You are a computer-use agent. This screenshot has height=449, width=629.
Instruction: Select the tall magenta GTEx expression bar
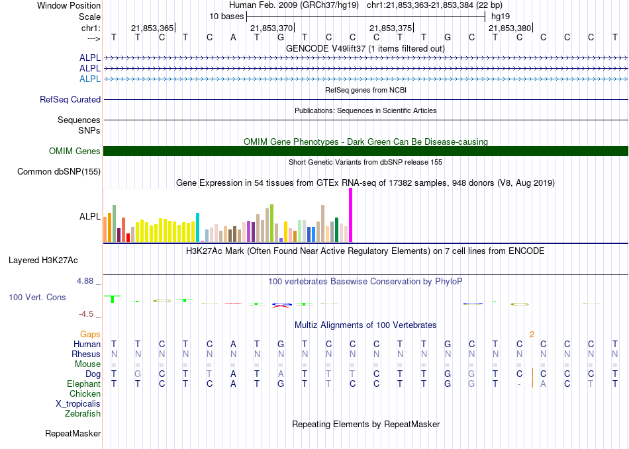tap(351, 215)
